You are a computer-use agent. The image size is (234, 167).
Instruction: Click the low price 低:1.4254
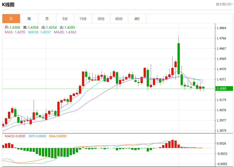click(49, 27)
